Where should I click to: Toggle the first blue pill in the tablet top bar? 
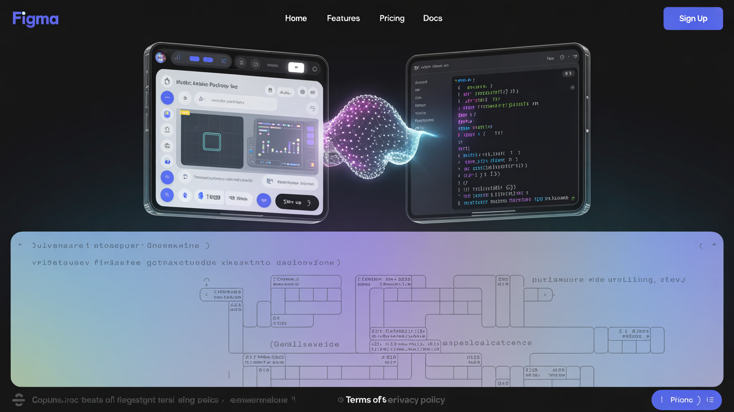pos(194,59)
